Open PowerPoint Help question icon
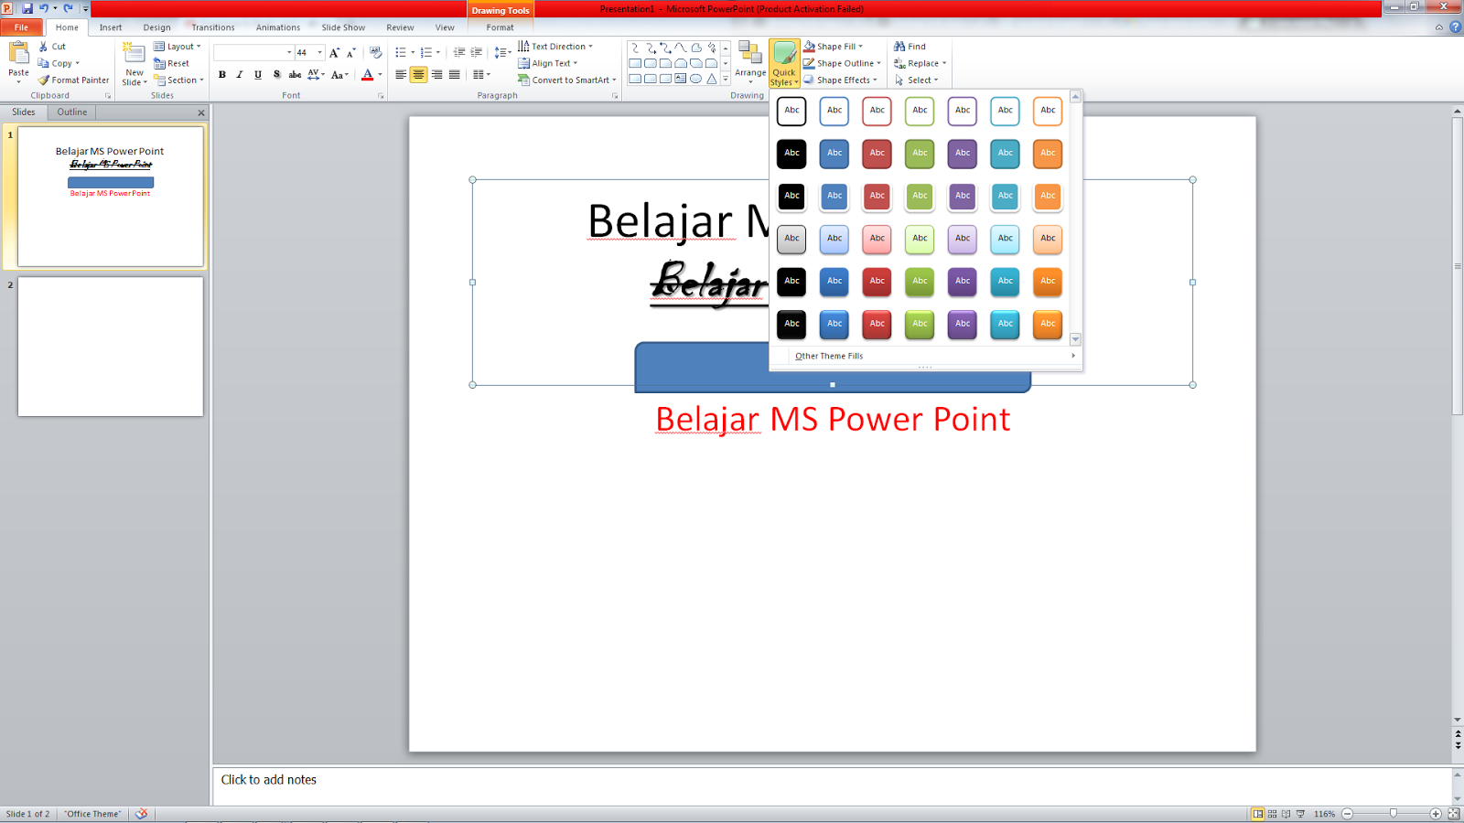 pos(1455,27)
